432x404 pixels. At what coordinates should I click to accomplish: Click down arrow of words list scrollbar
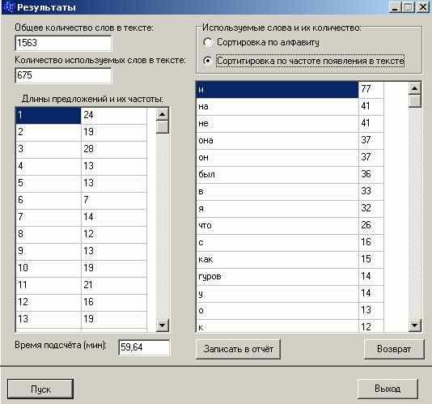click(x=415, y=325)
